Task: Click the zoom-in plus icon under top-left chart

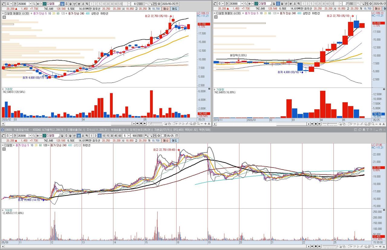Action: tap(205, 123)
